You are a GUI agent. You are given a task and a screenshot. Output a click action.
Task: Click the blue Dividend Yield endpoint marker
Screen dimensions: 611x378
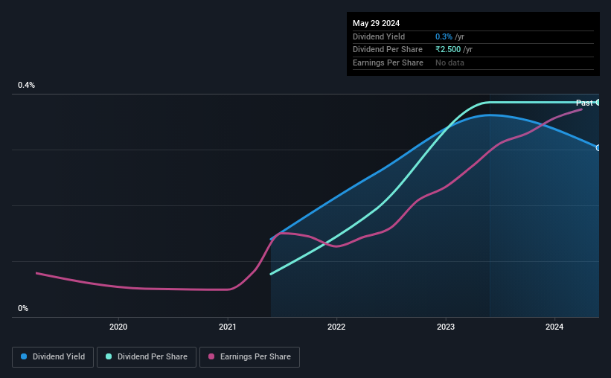[x=598, y=147]
